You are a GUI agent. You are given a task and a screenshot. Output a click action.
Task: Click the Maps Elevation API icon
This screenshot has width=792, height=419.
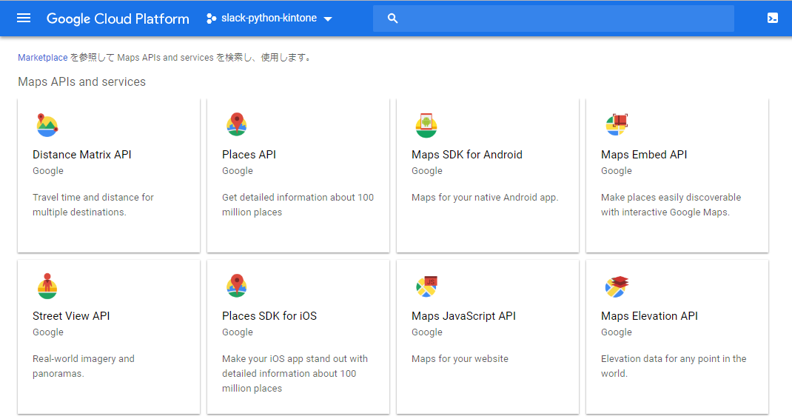click(617, 286)
